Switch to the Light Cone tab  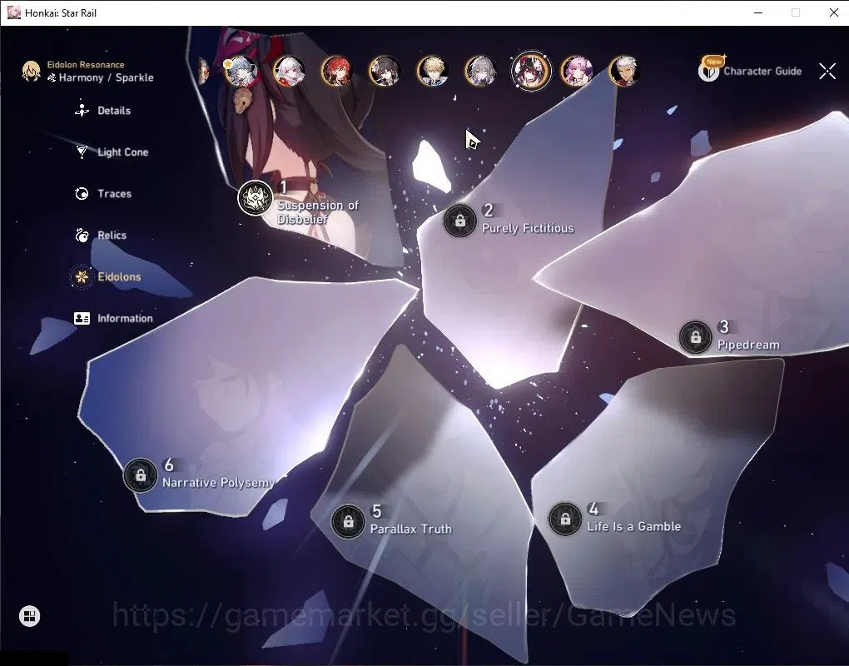(x=123, y=152)
